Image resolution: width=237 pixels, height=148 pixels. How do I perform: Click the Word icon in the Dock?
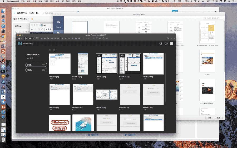point(3,92)
